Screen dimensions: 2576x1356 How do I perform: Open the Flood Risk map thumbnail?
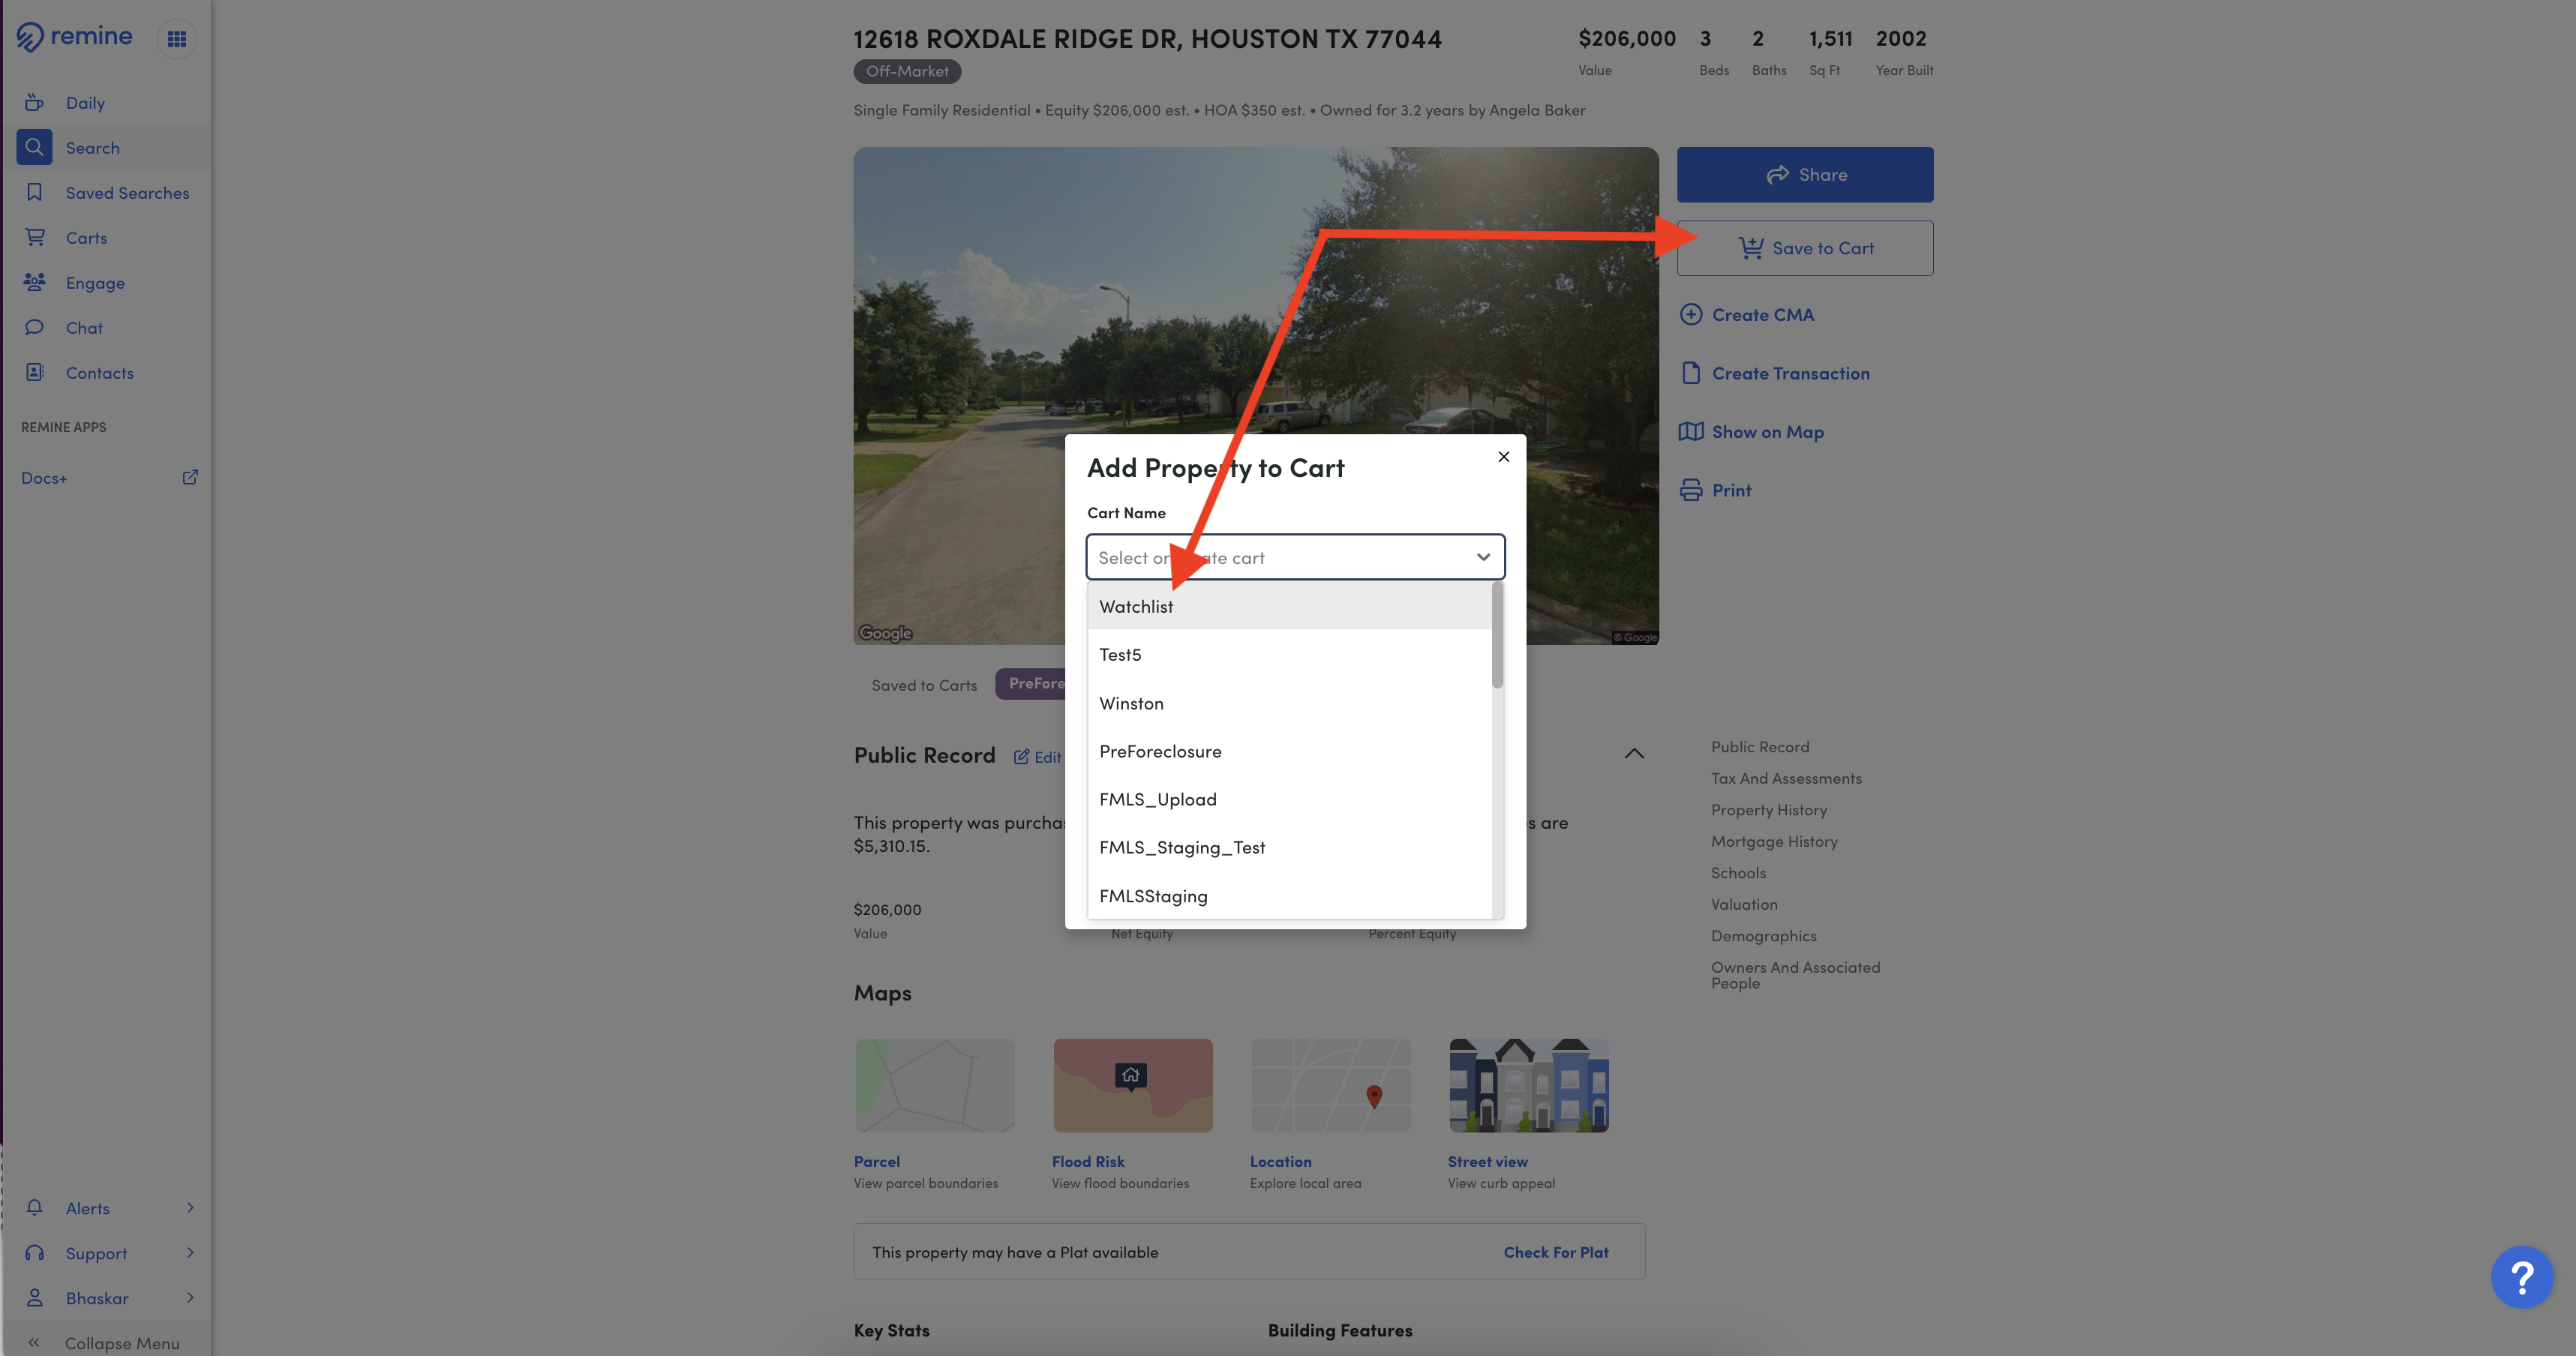(1132, 1085)
